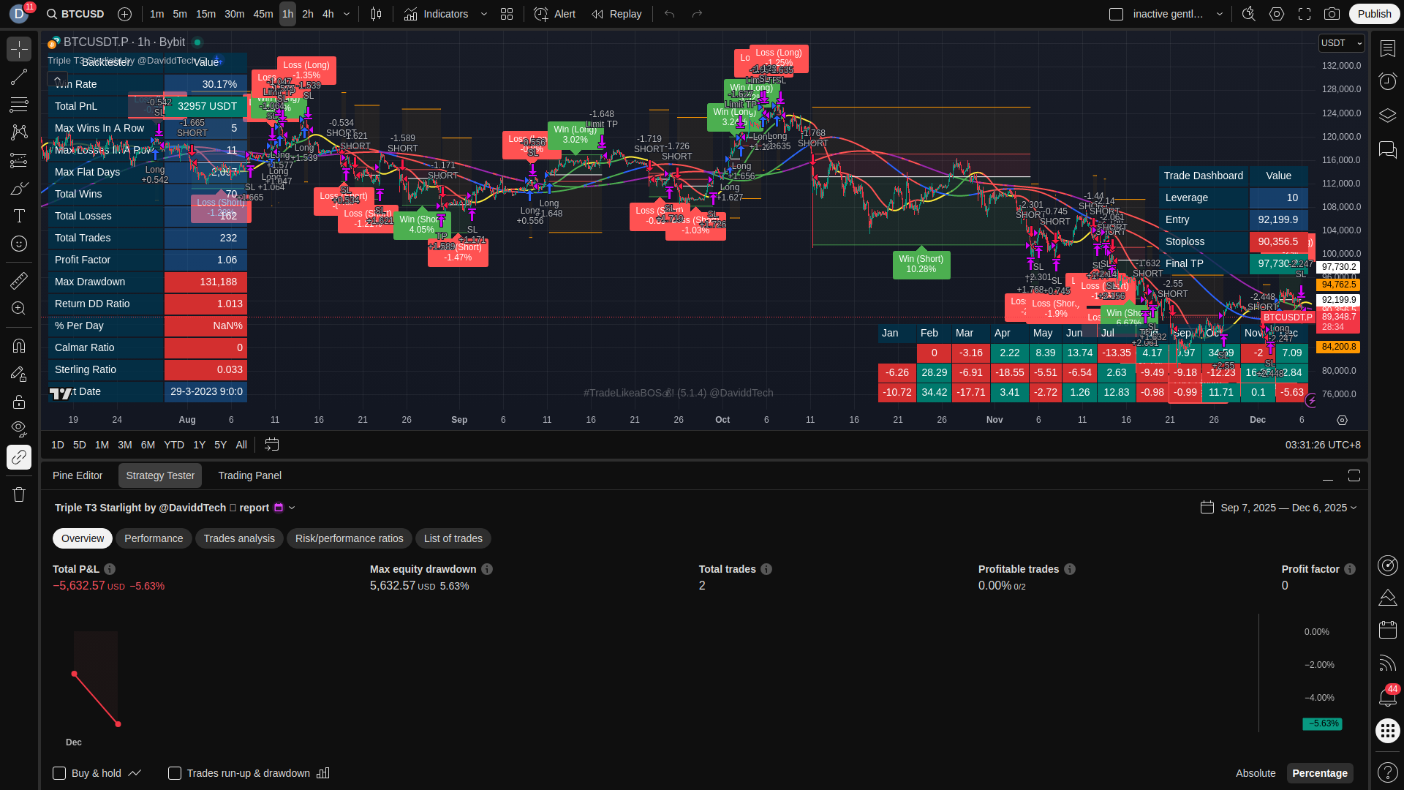Open chart settings gear icon

point(1277,14)
